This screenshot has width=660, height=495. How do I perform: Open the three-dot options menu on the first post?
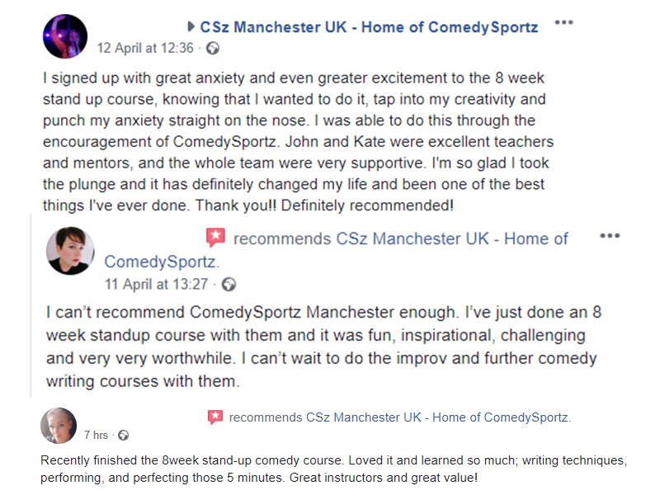point(563,22)
